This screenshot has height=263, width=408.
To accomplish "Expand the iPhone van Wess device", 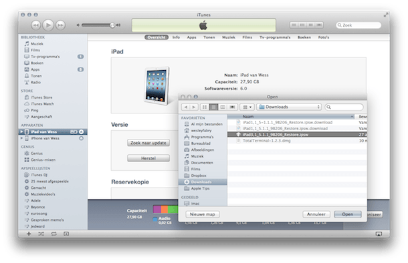I will pos(21,138).
